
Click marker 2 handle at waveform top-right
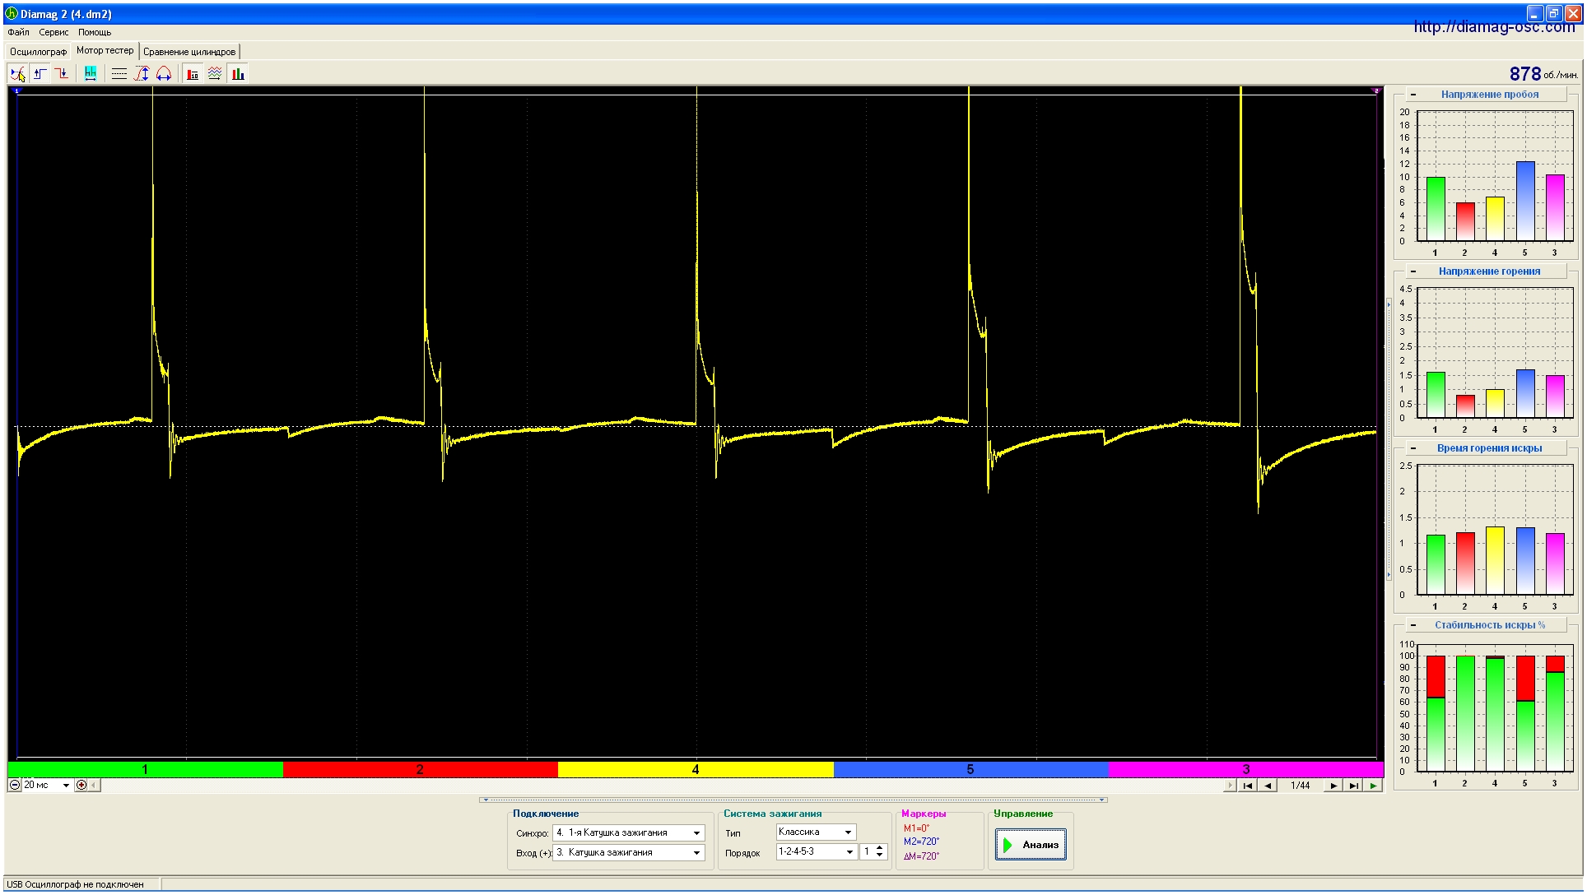point(1376,90)
